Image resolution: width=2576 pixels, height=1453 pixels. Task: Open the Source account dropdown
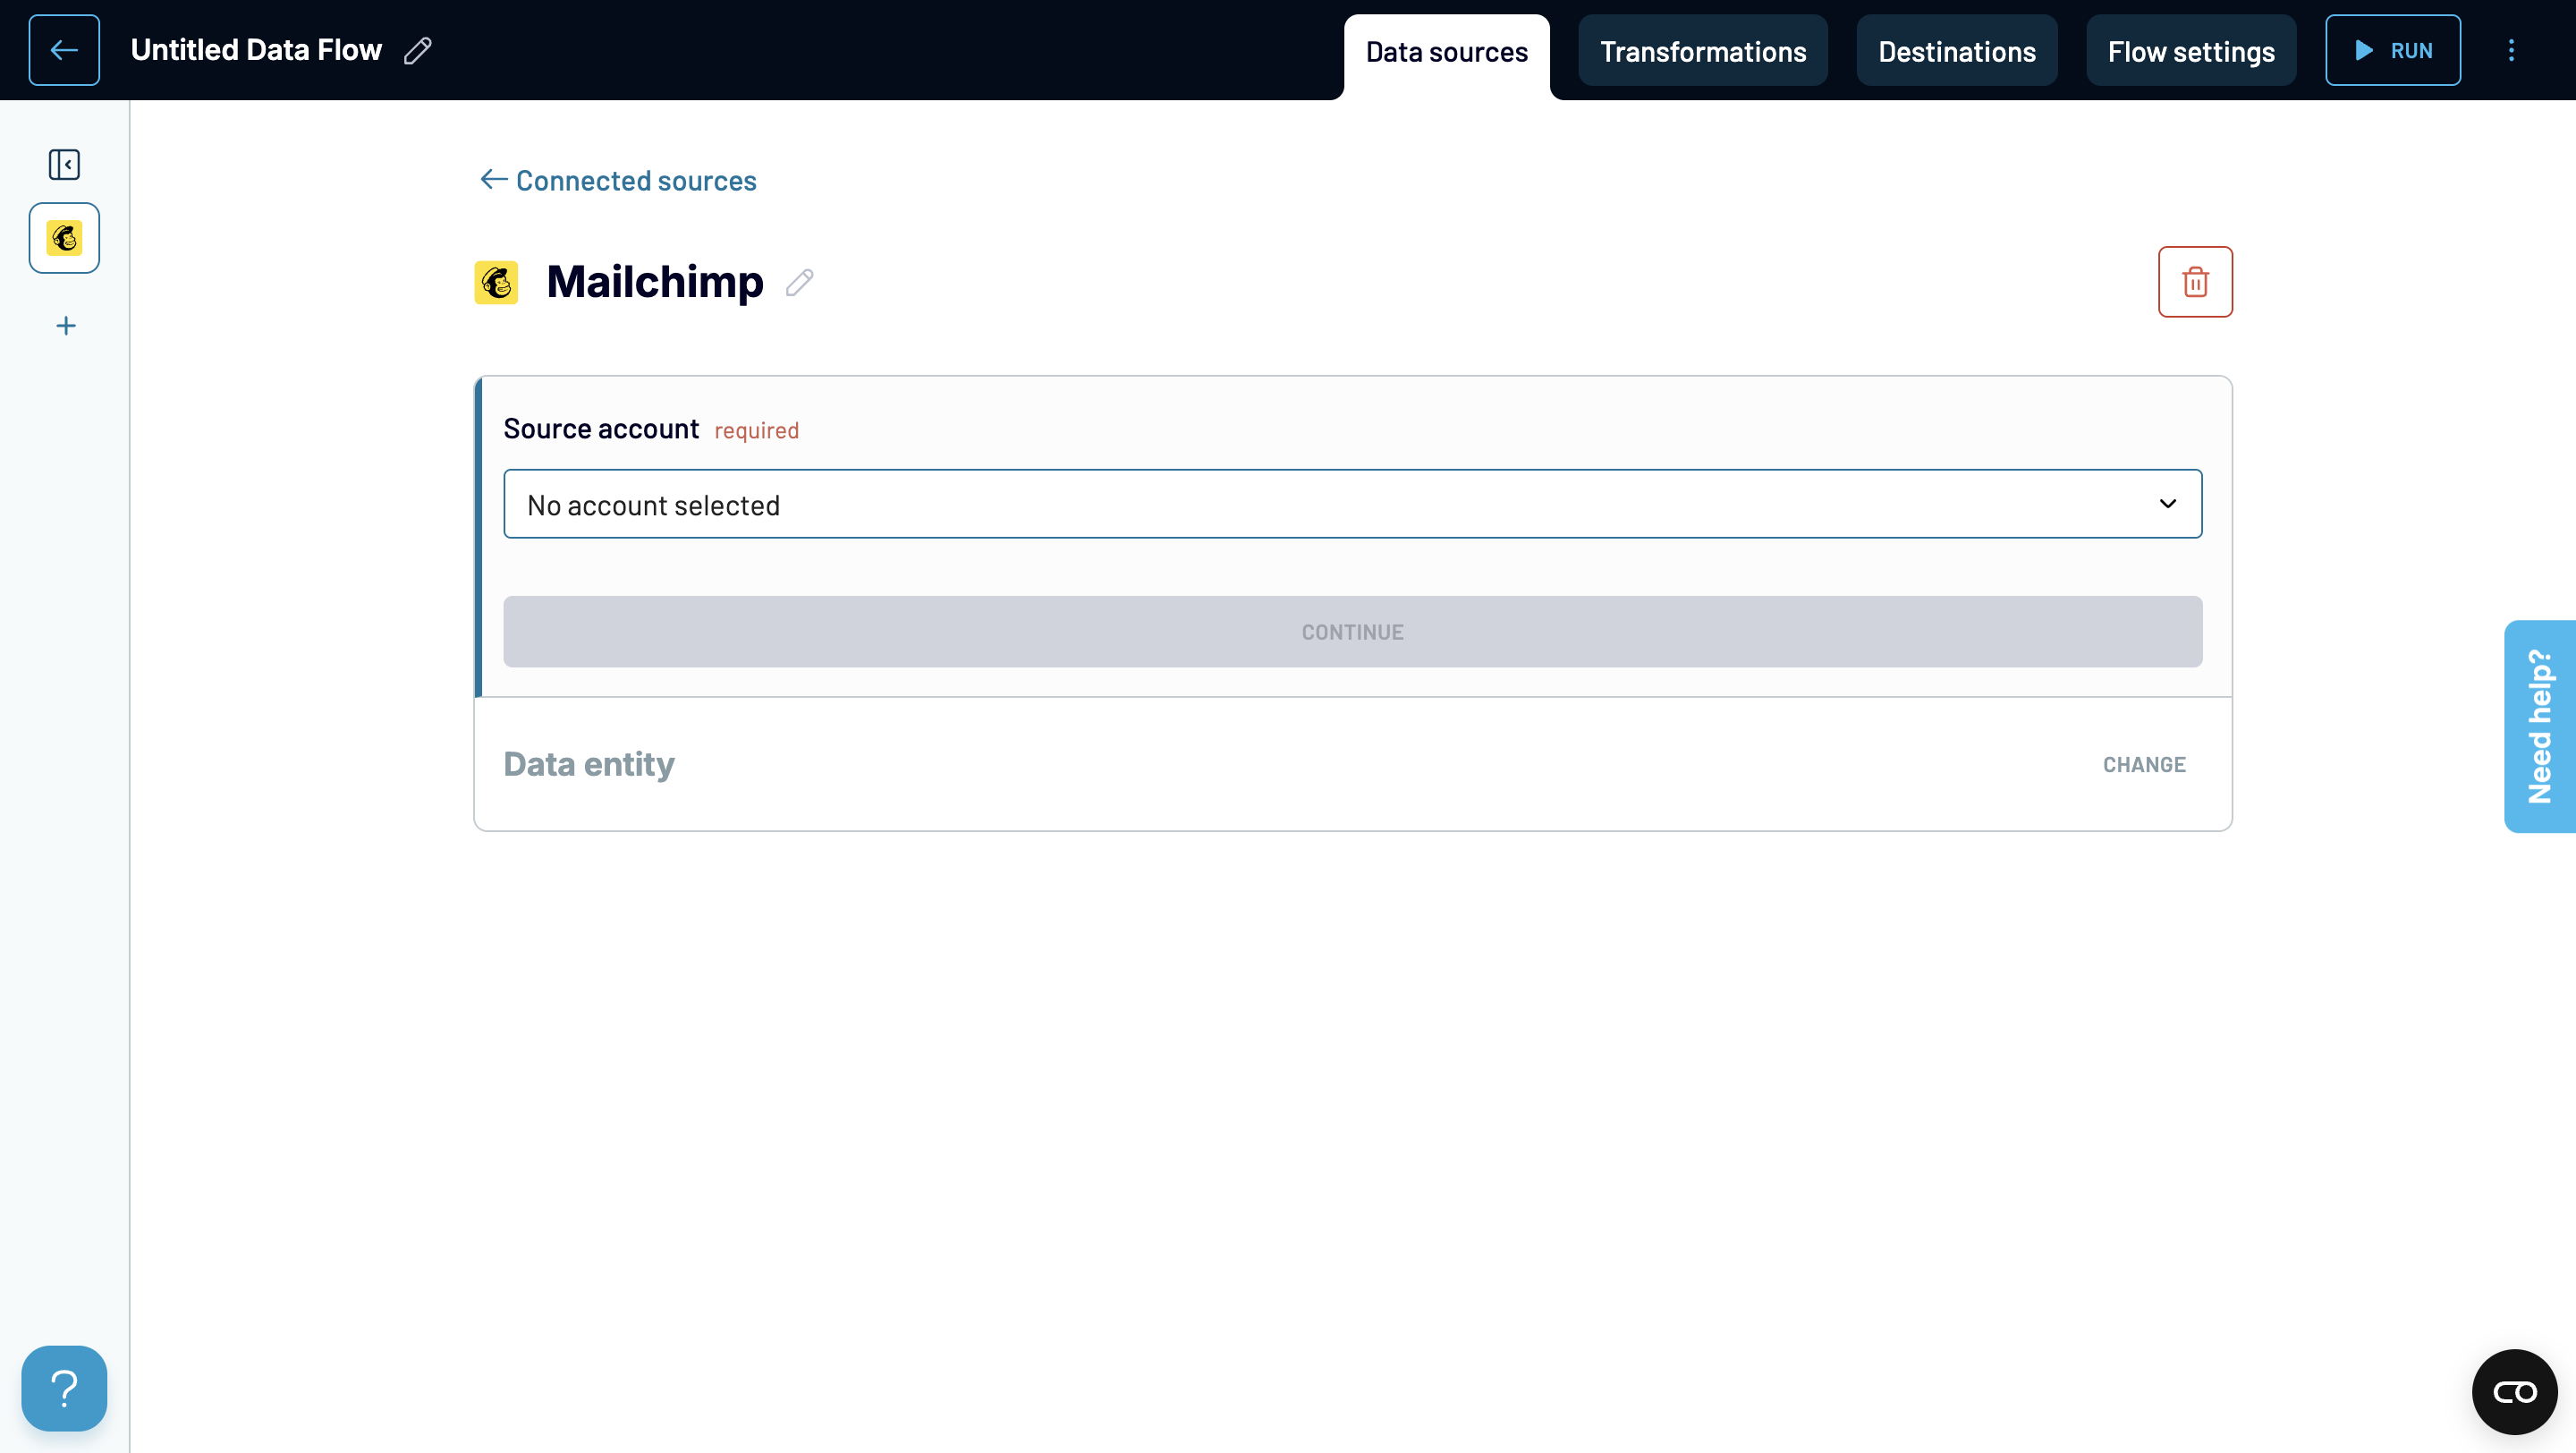pos(1352,504)
